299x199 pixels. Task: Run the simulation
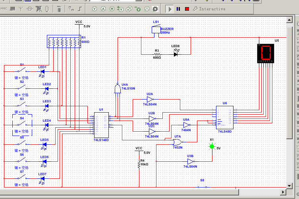tap(170, 9)
